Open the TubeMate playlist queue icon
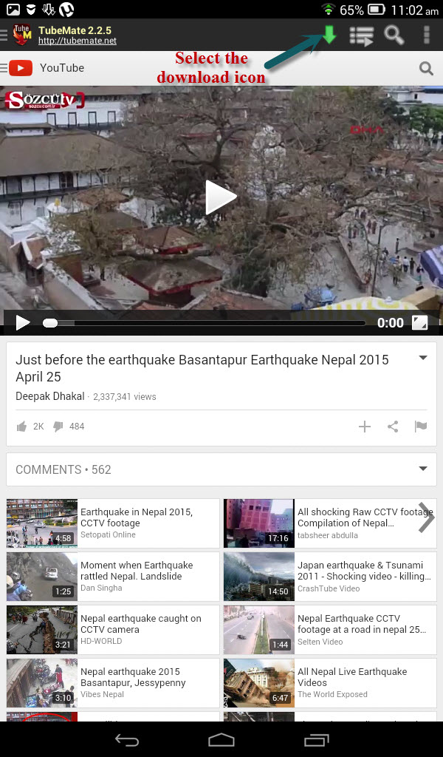 click(x=362, y=35)
